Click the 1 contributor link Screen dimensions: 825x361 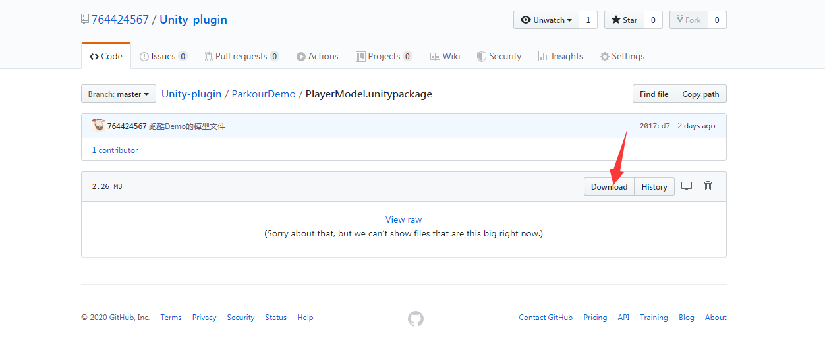coord(115,150)
